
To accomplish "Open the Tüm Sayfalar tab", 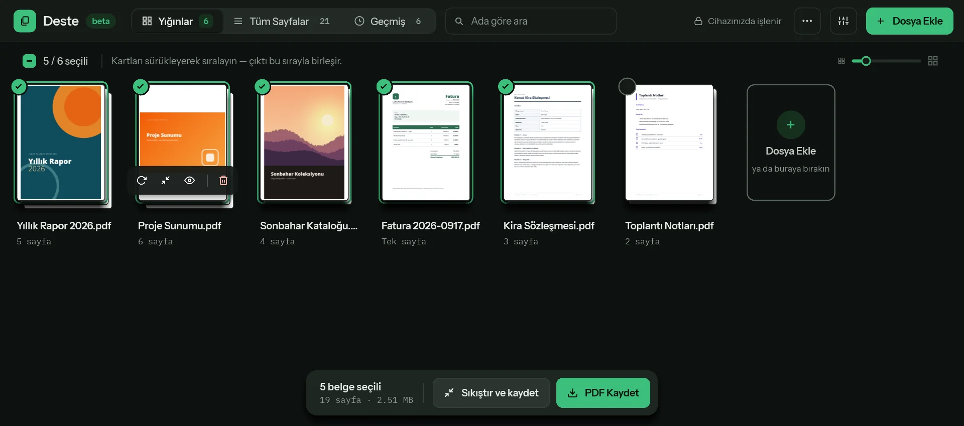I will pos(282,21).
